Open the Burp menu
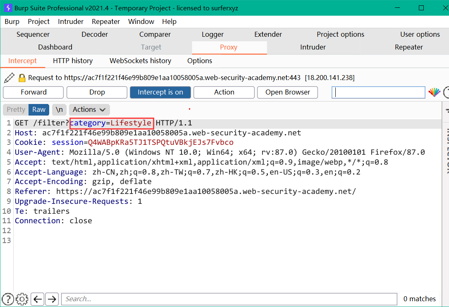449x307 pixels. click(x=12, y=22)
